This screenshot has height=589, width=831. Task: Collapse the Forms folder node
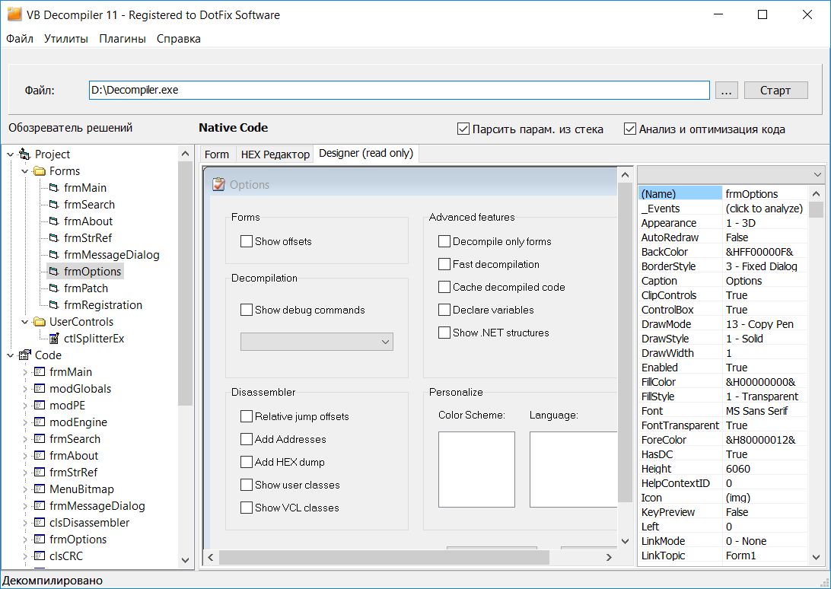point(24,171)
